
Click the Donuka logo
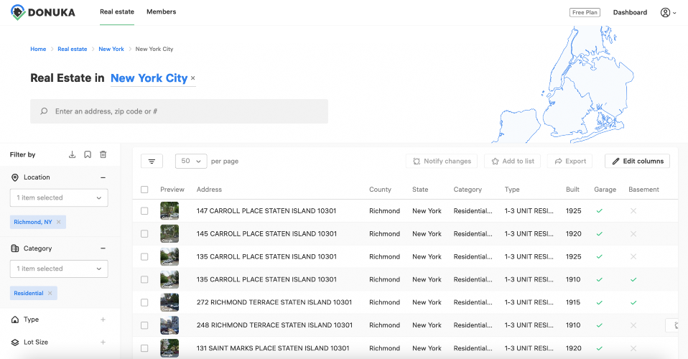[x=43, y=12]
